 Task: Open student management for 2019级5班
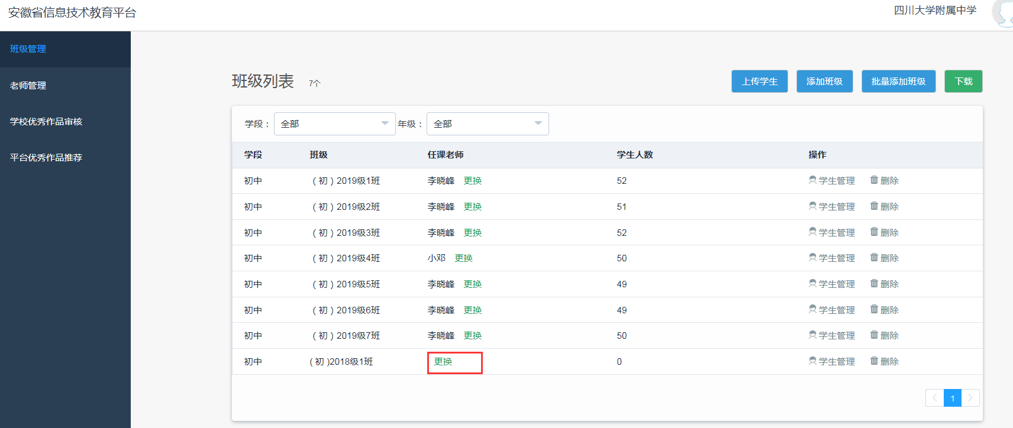(x=831, y=284)
